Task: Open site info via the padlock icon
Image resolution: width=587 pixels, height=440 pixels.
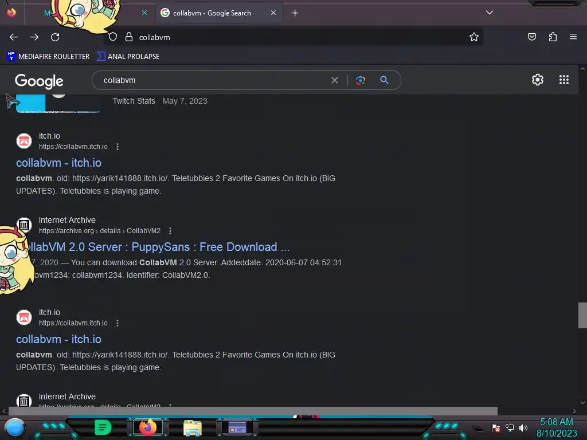Action: click(x=129, y=37)
